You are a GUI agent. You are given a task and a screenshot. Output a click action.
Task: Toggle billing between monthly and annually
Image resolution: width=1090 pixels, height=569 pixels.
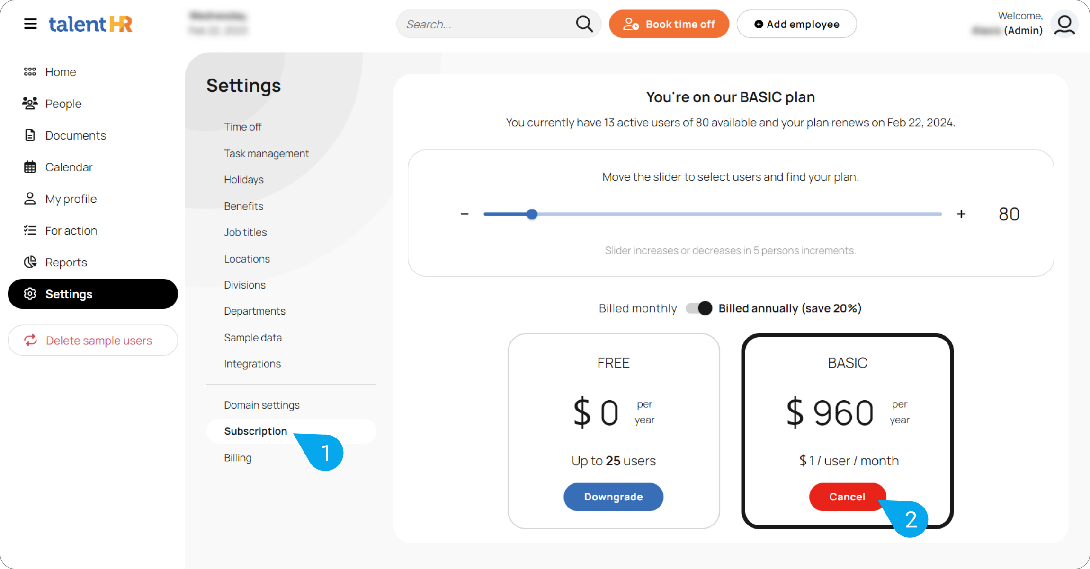point(699,308)
